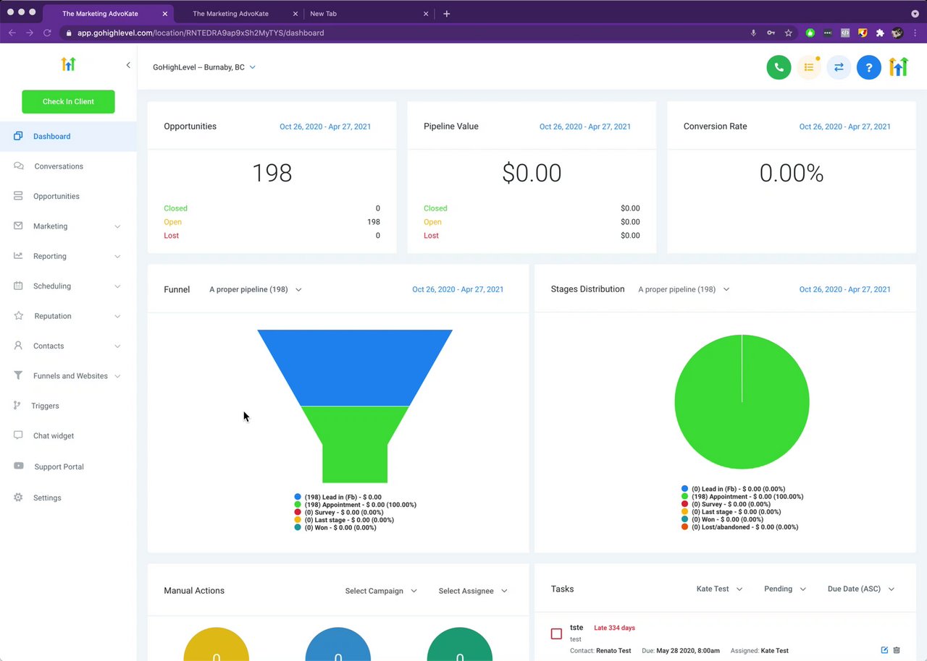Click the blue switch arrows icon
The height and width of the screenshot is (661, 927).
click(839, 67)
